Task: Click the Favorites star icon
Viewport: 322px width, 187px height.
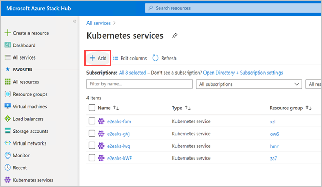Action: (x=8, y=69)
